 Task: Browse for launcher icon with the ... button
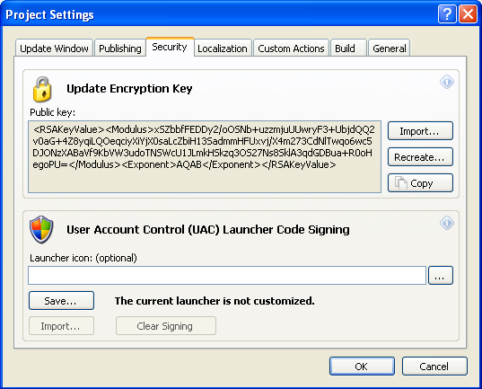click(441, 276)
